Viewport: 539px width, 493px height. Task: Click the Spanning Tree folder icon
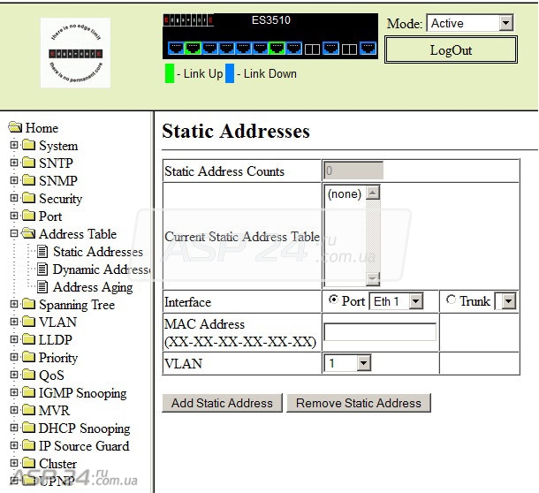coord(28,304)
